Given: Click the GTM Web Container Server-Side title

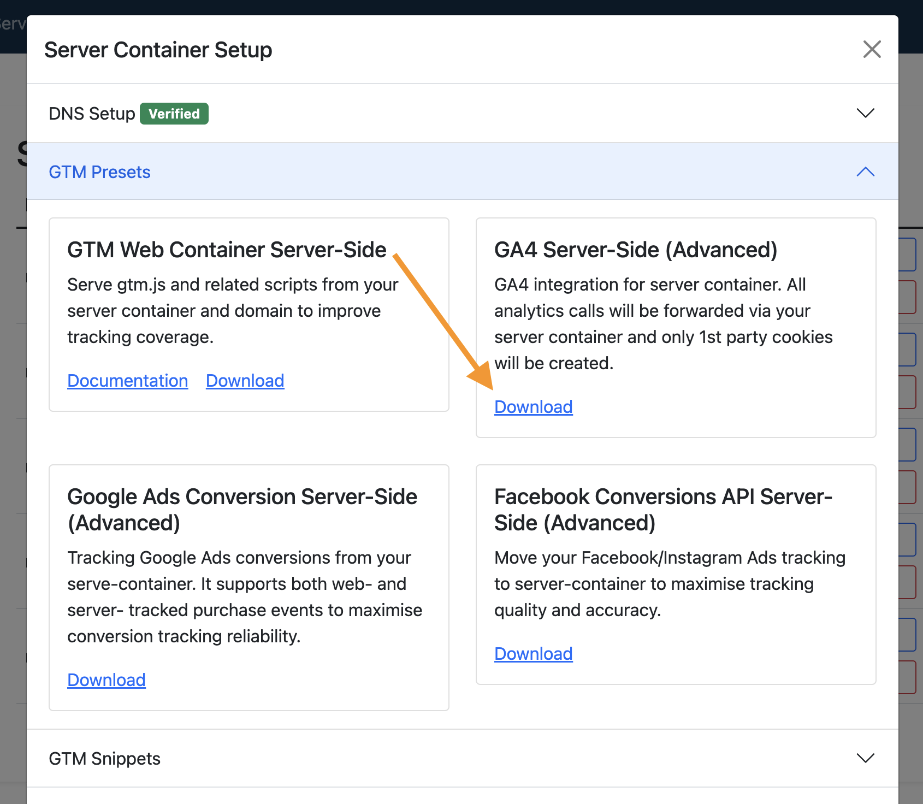Looking at the screenshot, I should click(x=227, y=250).
